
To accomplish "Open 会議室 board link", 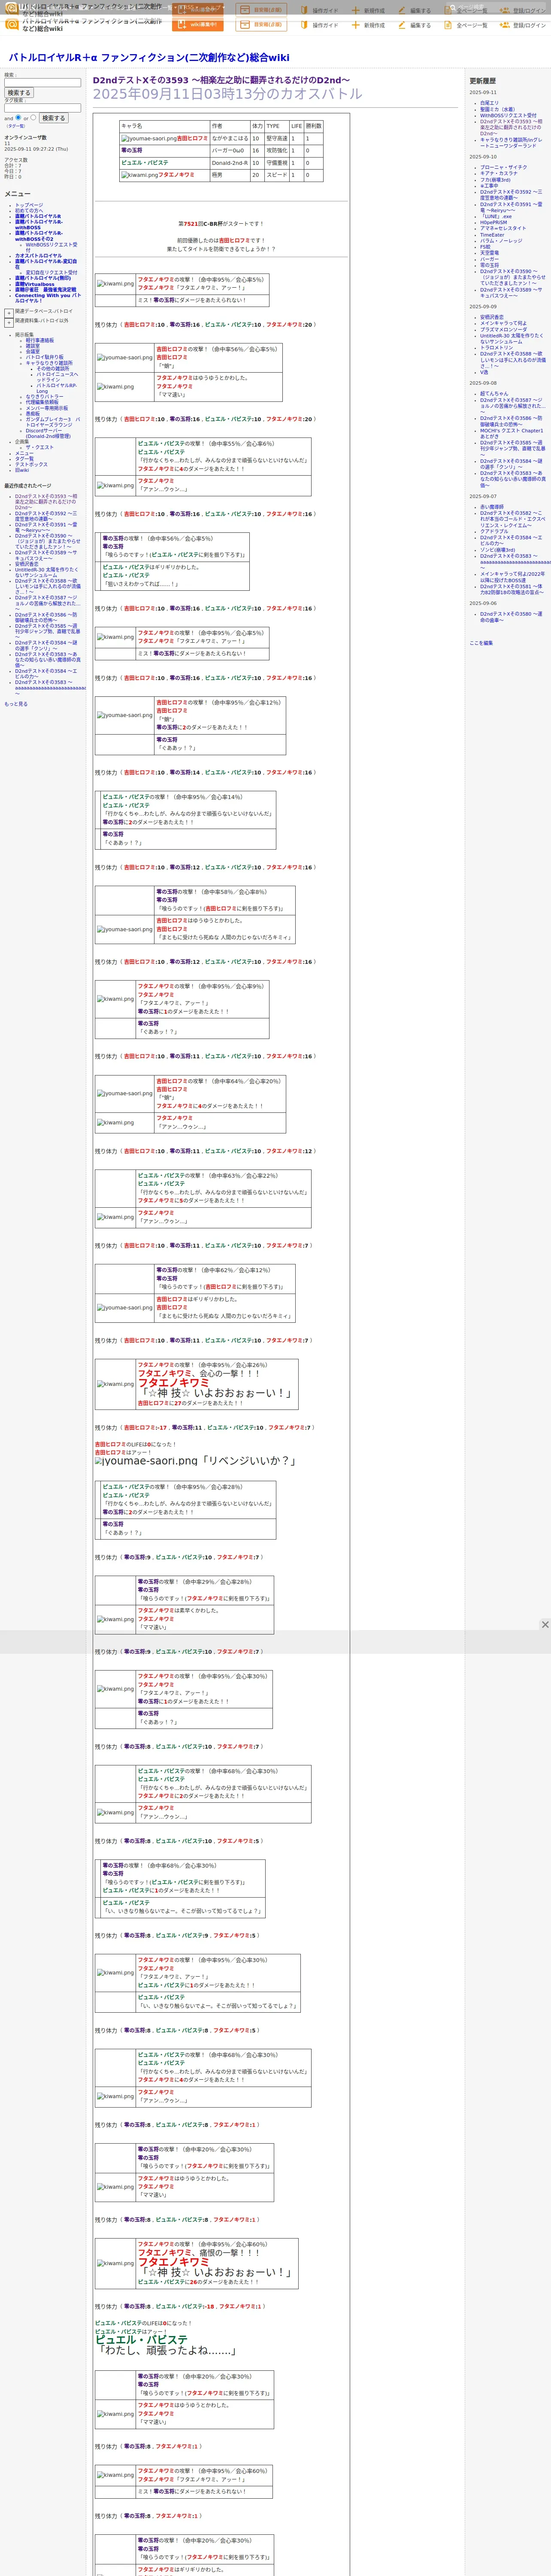I will point(33,352).
